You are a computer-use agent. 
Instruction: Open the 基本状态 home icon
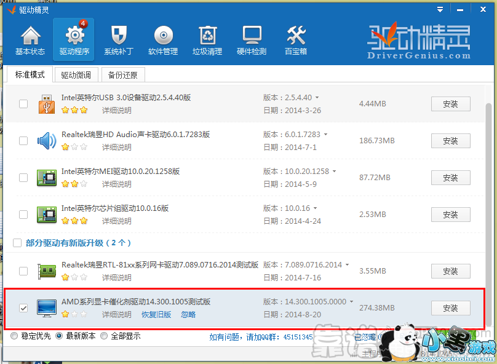click(x=30, y=41)
